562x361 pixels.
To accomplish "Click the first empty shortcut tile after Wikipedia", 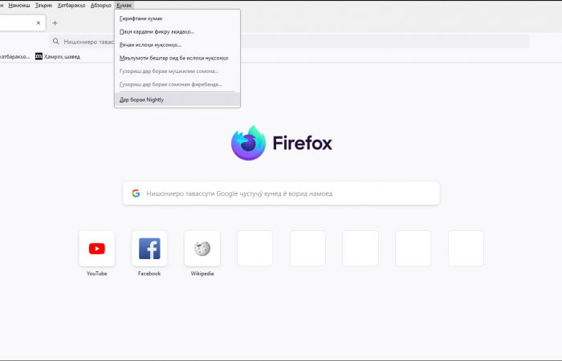I will (255, 249).
